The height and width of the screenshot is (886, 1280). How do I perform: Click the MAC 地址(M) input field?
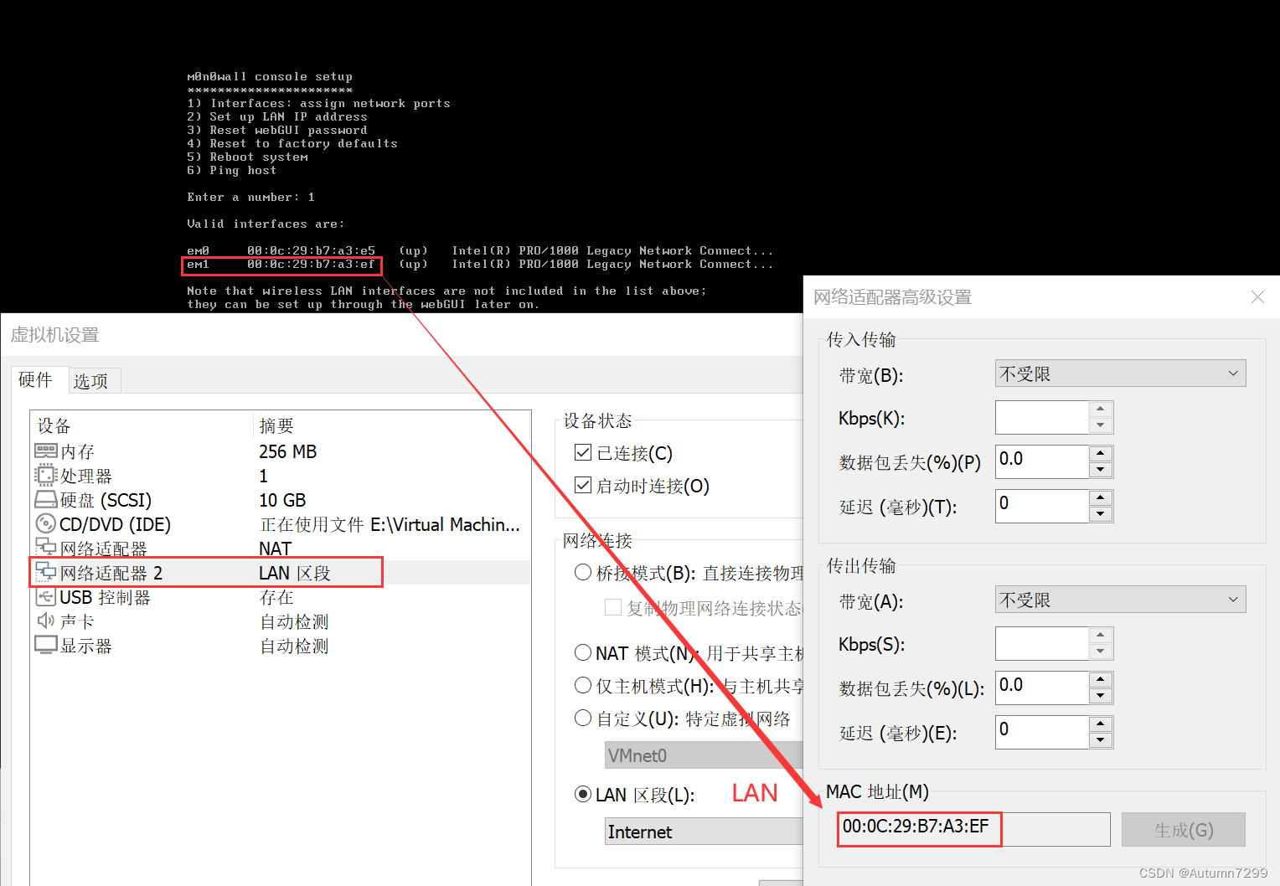coord(973,829)
